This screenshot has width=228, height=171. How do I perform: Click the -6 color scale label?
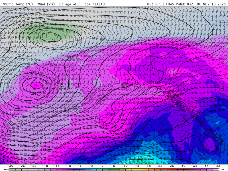tap(80, 166)
